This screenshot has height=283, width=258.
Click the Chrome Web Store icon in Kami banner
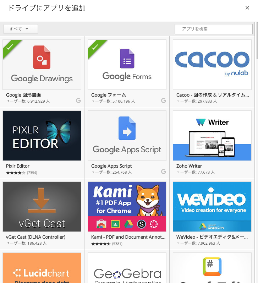click(x=101, y=224)
